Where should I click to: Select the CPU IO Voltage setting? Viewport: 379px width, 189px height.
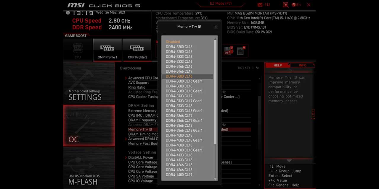tap(140, 181)
